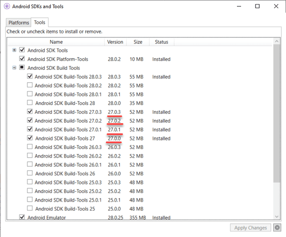Check Android SDK Build-Tools 28 checkbox
Screen dimensions: 286x237
[30, 102]
